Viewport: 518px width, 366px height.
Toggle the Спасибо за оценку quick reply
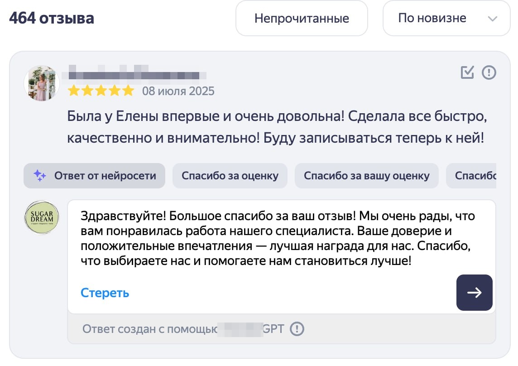pos(230,176)
